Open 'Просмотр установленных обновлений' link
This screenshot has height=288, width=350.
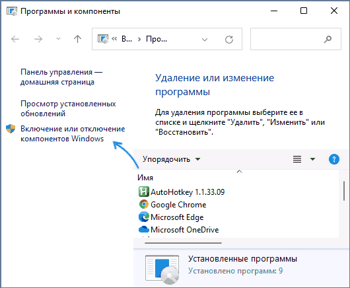pos(68,109)
